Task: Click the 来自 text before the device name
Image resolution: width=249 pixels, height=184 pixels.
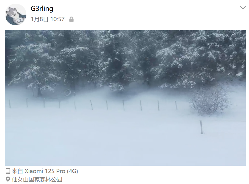Action: pyautogui.click(x=17, y=171)
